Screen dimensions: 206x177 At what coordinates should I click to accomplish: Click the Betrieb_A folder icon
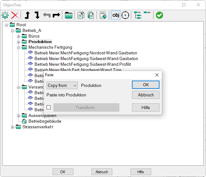coord(18,30)
